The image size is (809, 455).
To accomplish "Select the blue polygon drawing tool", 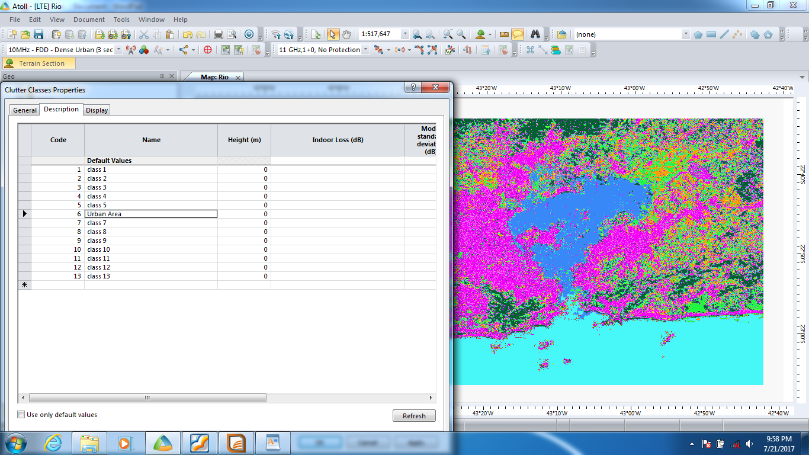I will (x=699, y=34).
